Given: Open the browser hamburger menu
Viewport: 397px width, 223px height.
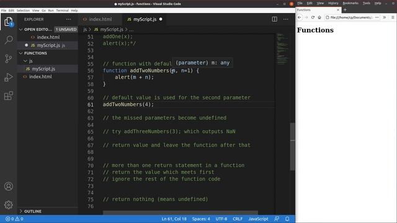Looking at the screenshot, I should [393, 17].
